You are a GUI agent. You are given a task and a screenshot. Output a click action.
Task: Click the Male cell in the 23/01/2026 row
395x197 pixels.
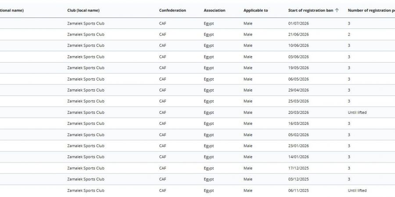pyautogui.click(x=248, y=146)
